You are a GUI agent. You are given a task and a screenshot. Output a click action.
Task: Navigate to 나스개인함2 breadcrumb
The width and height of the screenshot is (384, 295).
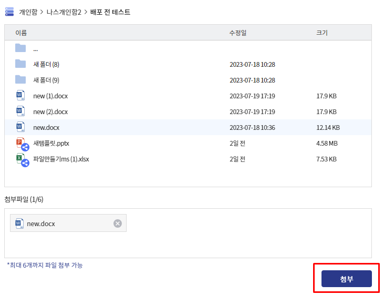point(64,12)
